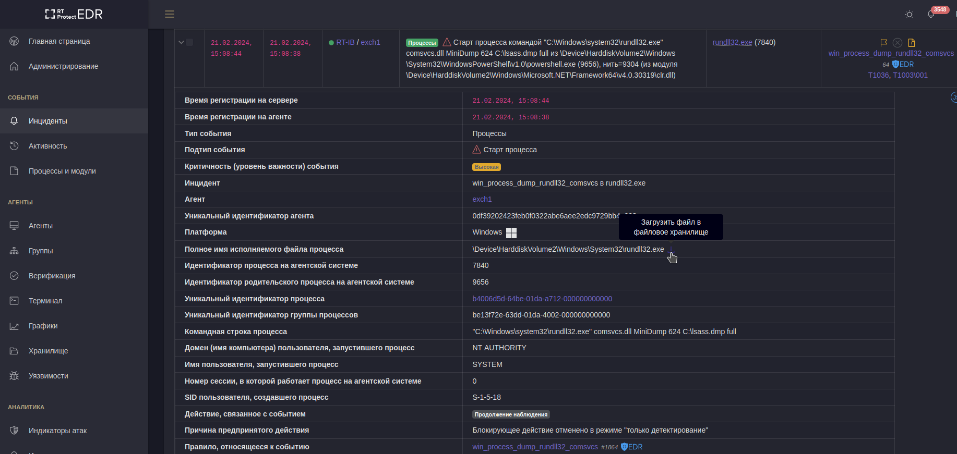957x454 pixels.
Task: Click the 'SYSTEM' user name value
Action: (x=487, y=364)
